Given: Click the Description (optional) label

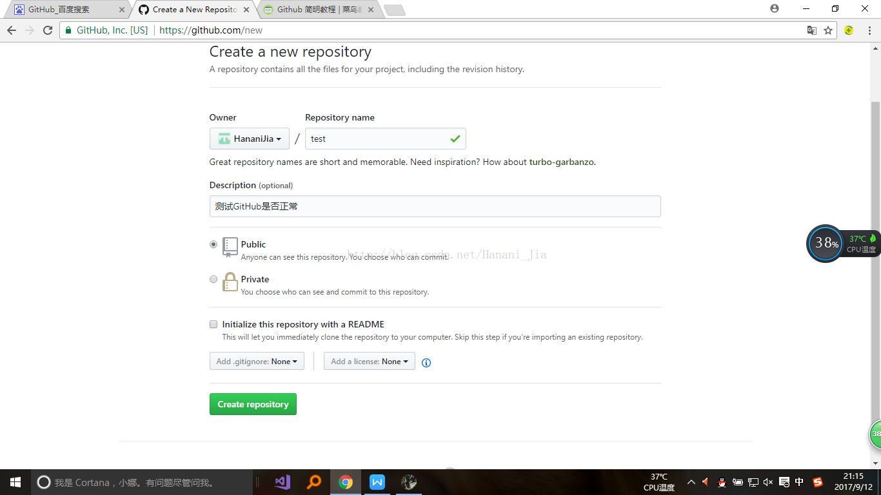Looking at the screenshot, I should (251, 185).
